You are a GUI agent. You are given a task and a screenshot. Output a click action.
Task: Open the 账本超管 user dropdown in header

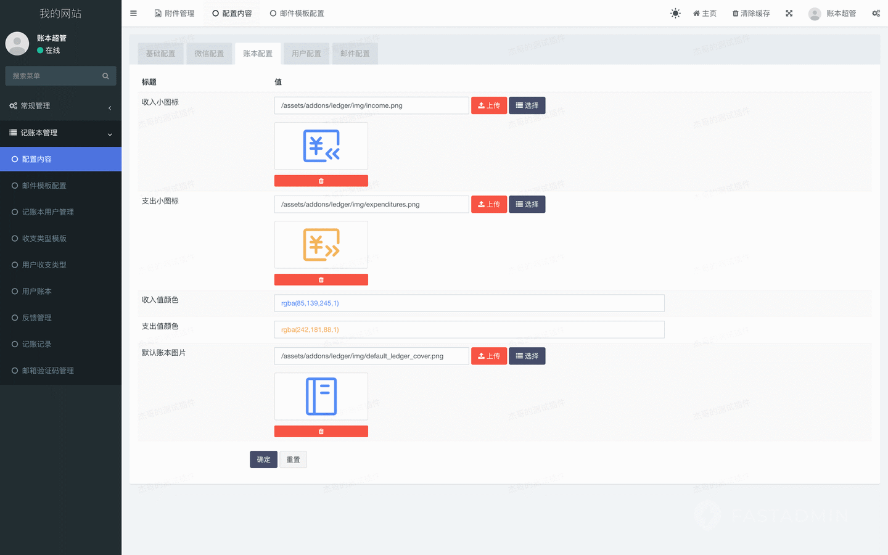point(832,13)
